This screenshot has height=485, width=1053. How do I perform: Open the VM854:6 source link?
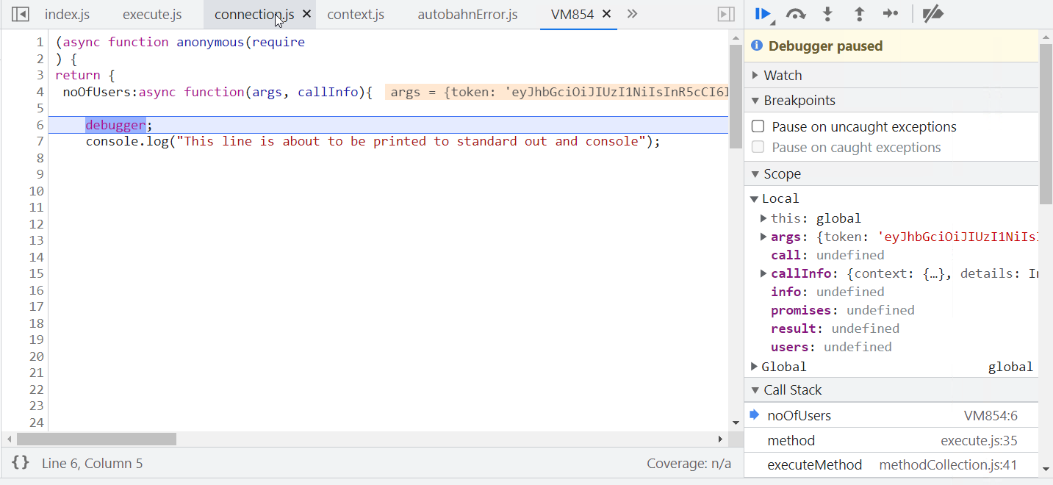pyautogui.click(x=991, y=416)
